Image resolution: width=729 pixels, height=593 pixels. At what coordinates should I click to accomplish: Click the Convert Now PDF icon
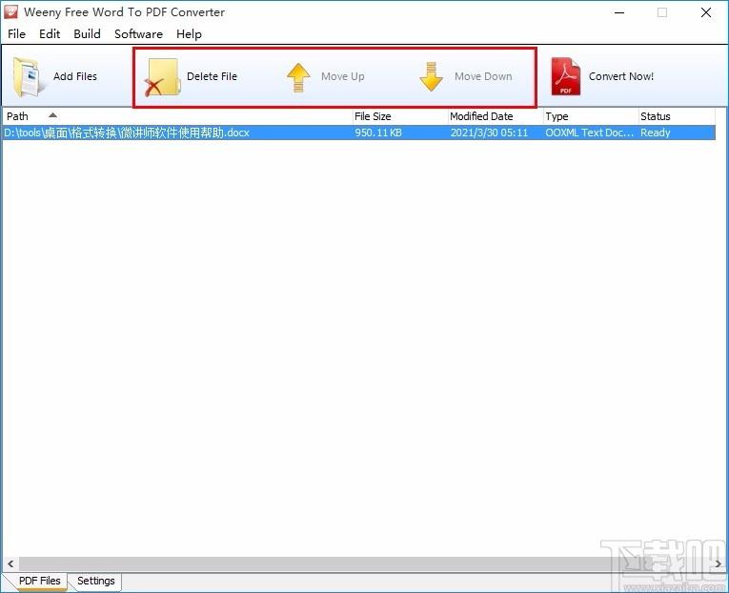tap(566, 76)
